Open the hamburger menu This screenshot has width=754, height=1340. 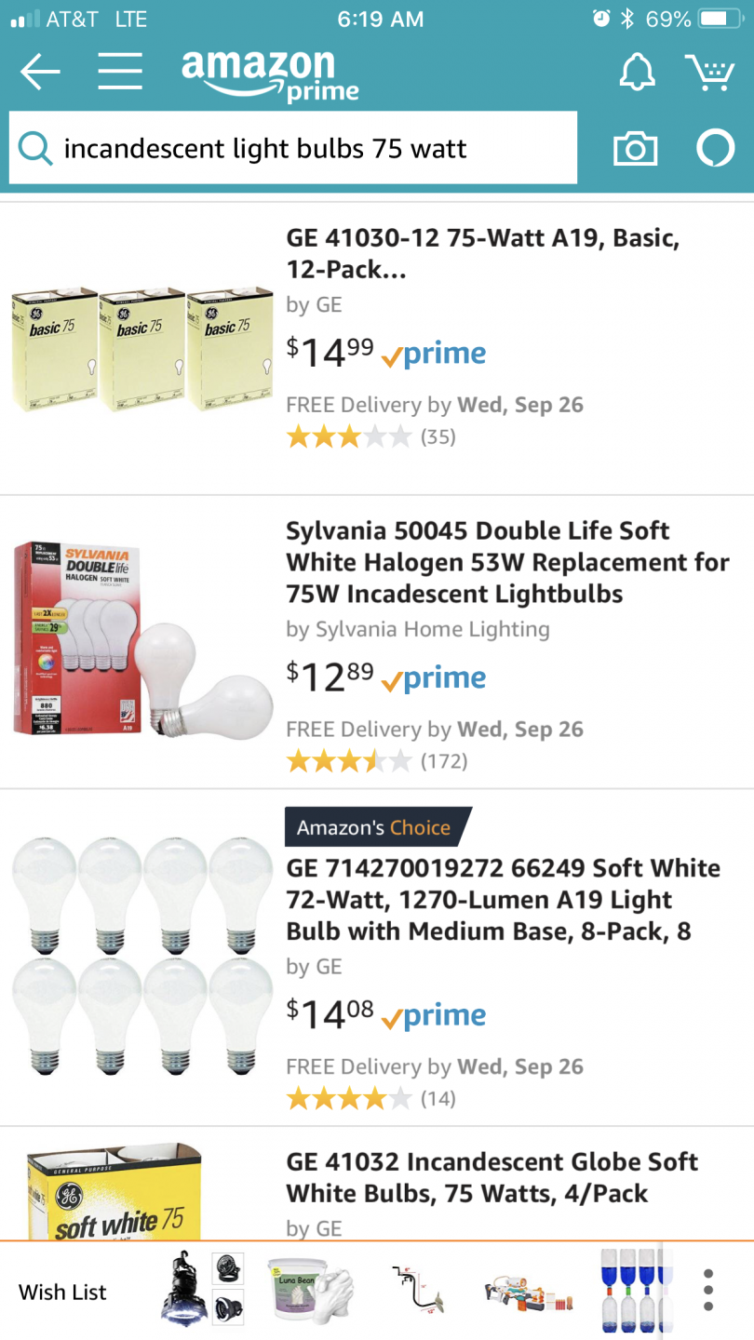pos(120,72)
